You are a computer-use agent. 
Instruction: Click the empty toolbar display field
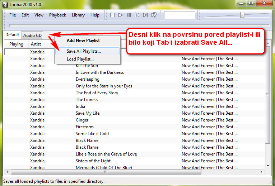[x=180, y=15]
